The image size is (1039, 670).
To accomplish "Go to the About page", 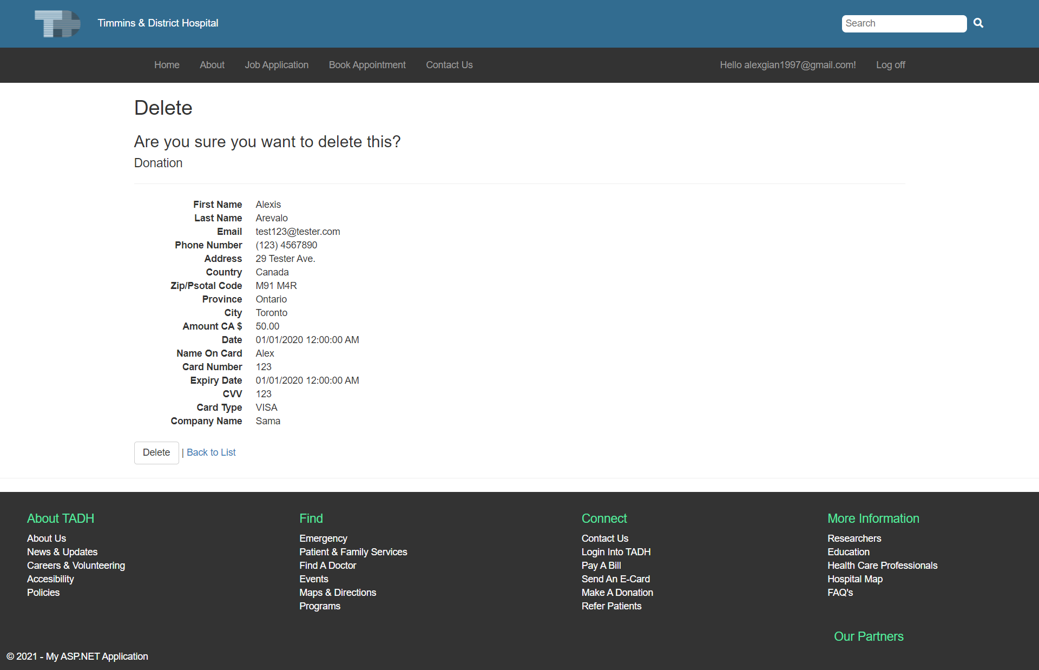I will point(212,65).
